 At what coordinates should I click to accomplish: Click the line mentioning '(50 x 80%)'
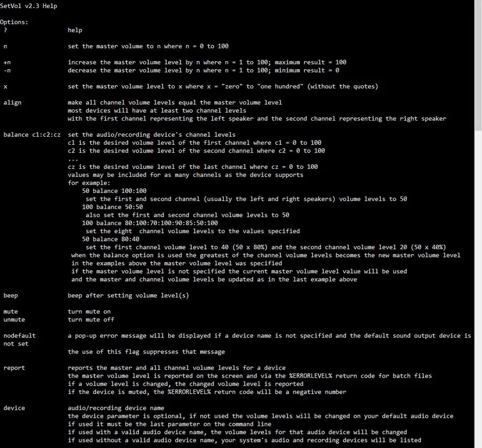click(x=266, y=247)
